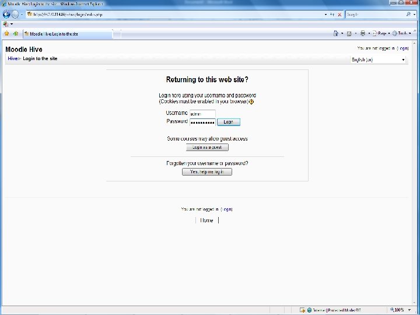The width and height of the screenshot is (420, 315).
Task: Expand the Feeds dropdown arrow
Action: tap(355, 33)
